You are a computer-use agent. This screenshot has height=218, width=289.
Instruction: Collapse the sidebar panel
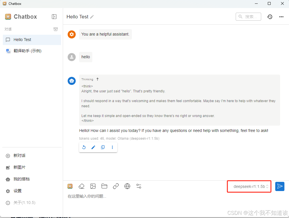pyautogui.click(x=54, y=17)
